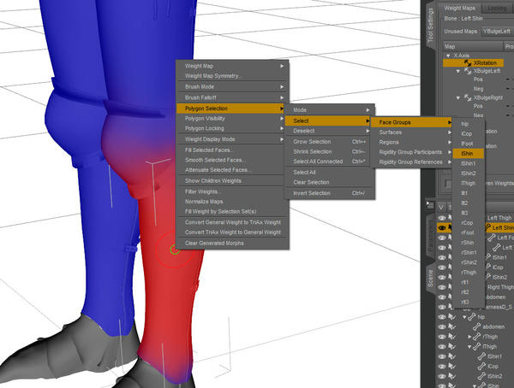The height and width of the screenshot is (388, 514).
Task: Open the pane options menu icon
Action: [430, 205]
